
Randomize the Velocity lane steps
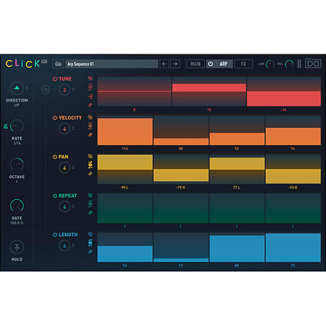click(x=91, y=125)
